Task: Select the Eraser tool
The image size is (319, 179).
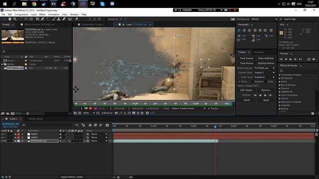Action: click(x=64, y=19)
